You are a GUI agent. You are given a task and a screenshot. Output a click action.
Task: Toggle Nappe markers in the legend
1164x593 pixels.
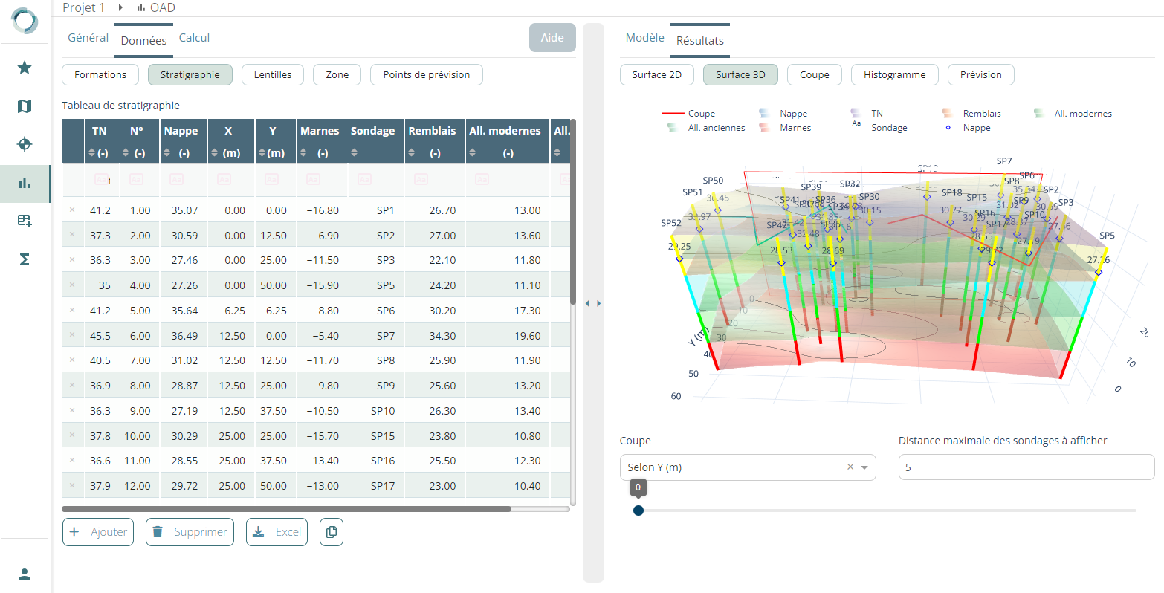pyautogui.click(x=968, y=128)
